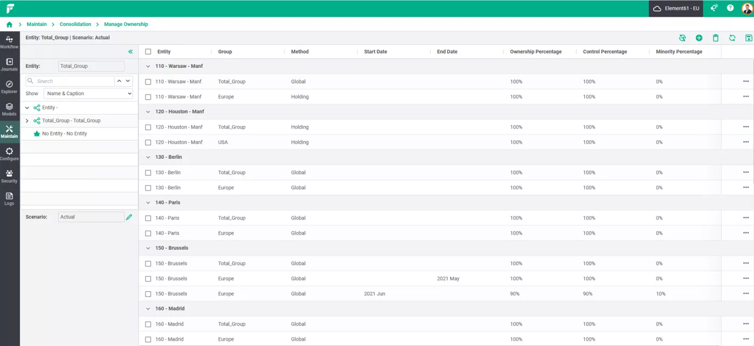Delete selected records using the trash icon
Screen dimensions: 754x346
point(716,38)
